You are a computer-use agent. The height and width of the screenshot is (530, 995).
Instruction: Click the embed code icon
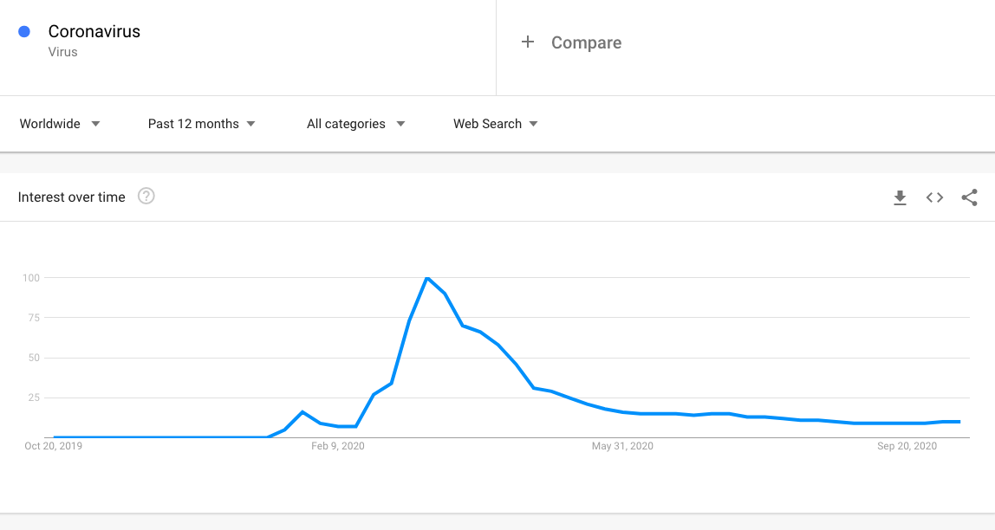pos(934,197)
